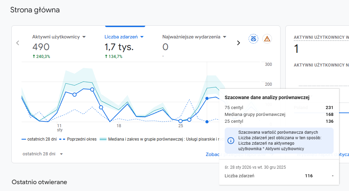Screen dimensions: 349x191
Task: Click the filled data point on solid line
Action: (x=207, y=98)
